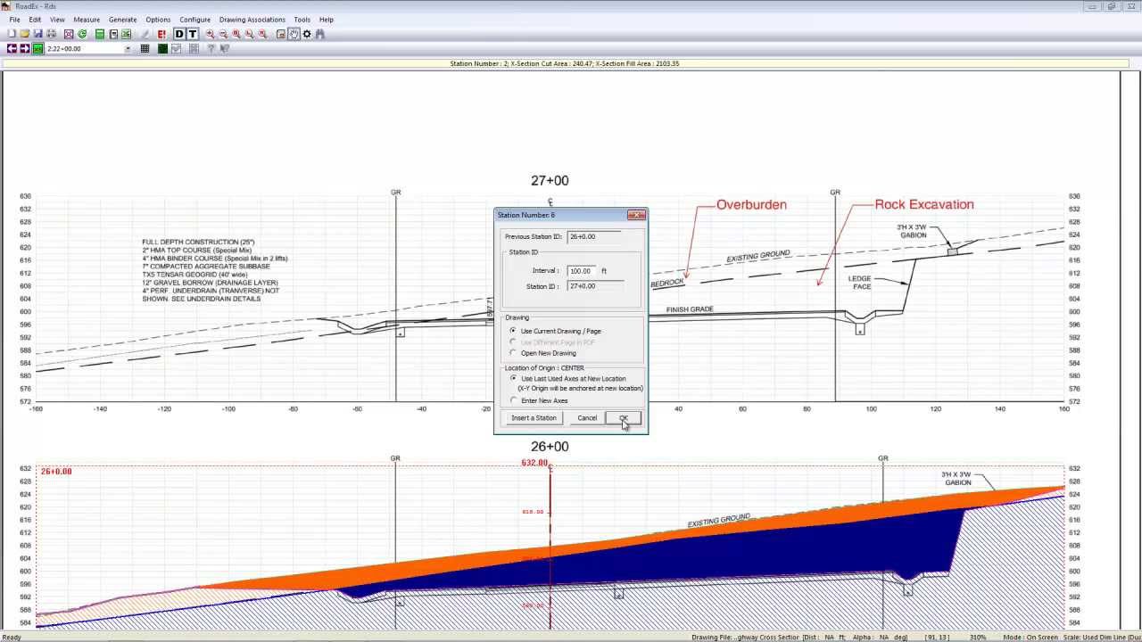Open the Measure menu
The image size is (1142, 642).
[87, 20]
